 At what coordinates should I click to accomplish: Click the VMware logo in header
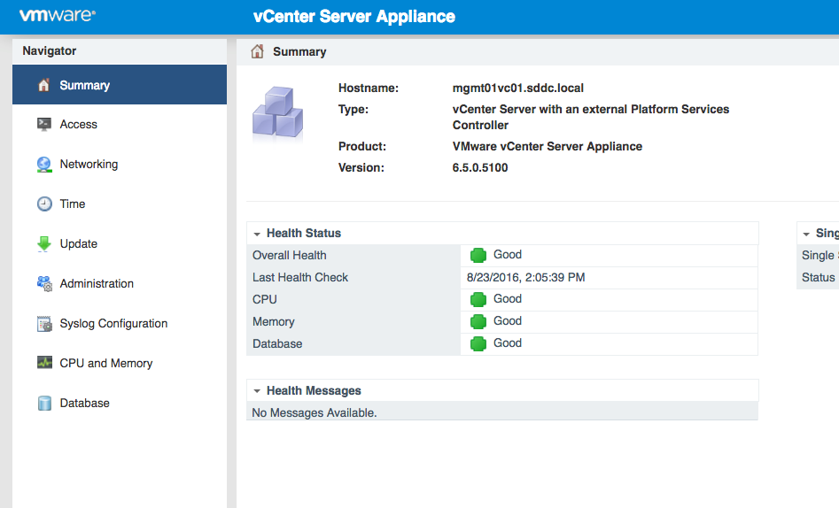tap(58, 15)
